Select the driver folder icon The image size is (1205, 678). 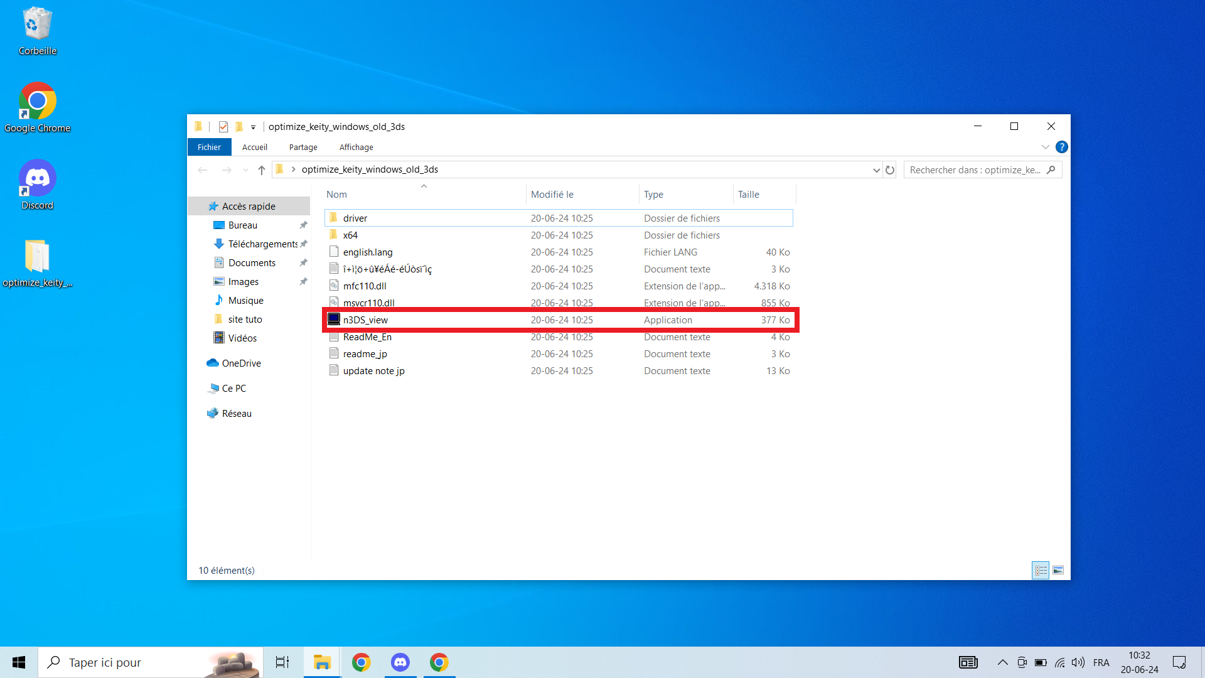[x=334, y=218]
